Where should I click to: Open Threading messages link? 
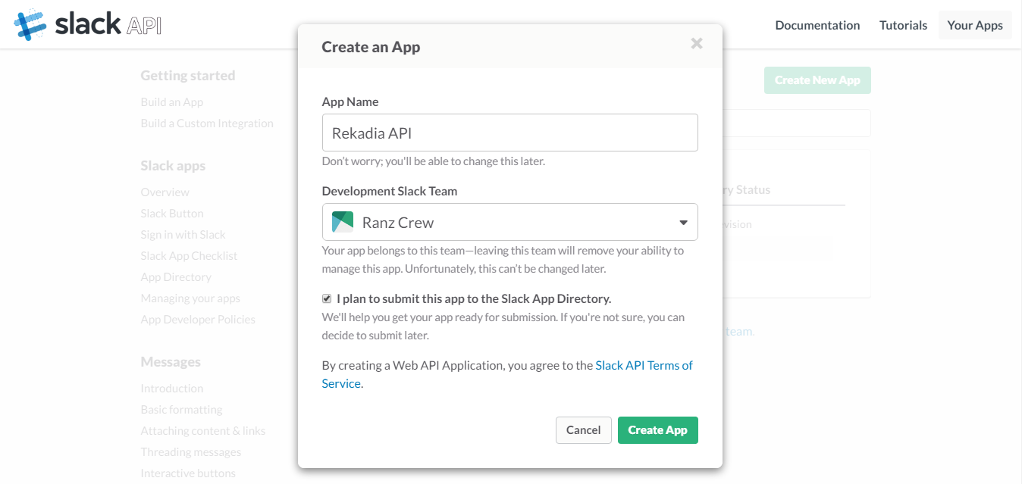(x=190, y=451)
